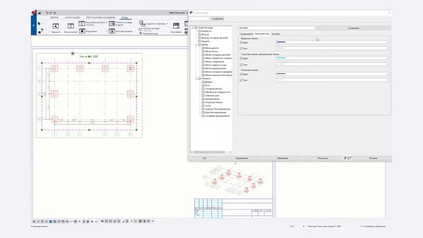Image resolution: width=423 pixels, height=238 pixels.
Task: Switch to the Заливка tab
Action: (x=276, y=34)
